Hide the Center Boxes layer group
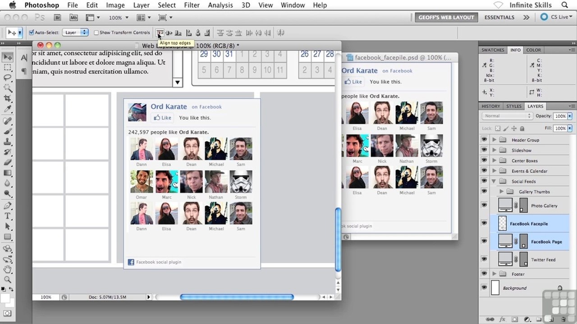This screenshot has height=324, width=577. pos(484,161)
